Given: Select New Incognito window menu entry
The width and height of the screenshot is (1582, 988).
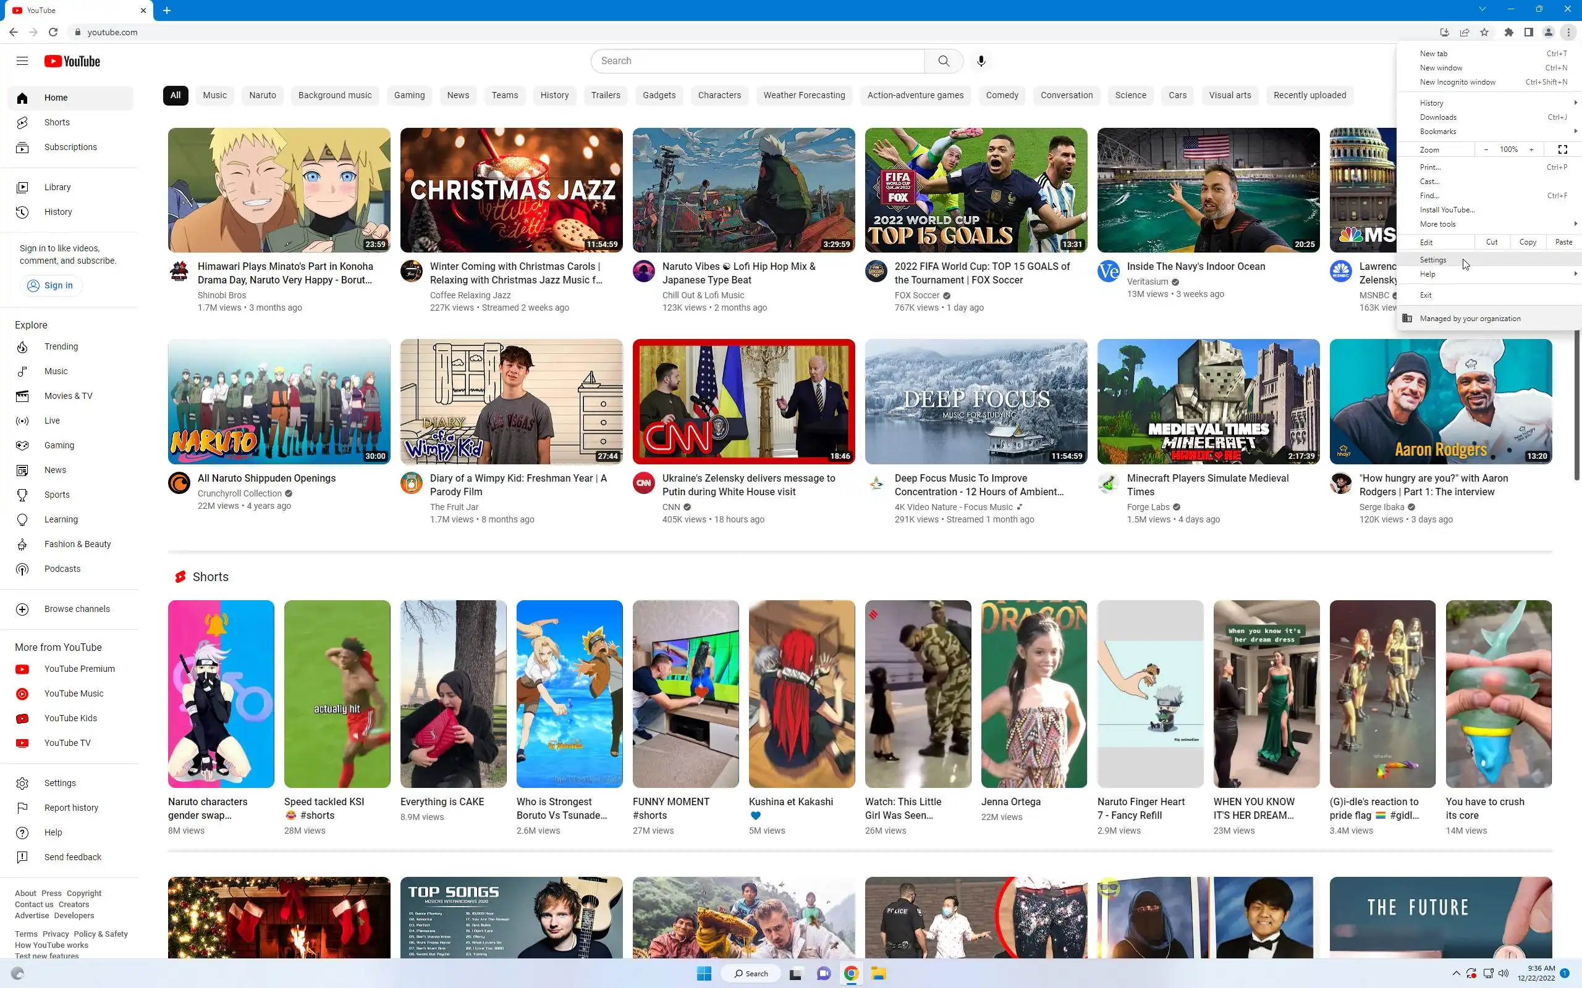Looking at the screenshot, I should click(1457, 82).
